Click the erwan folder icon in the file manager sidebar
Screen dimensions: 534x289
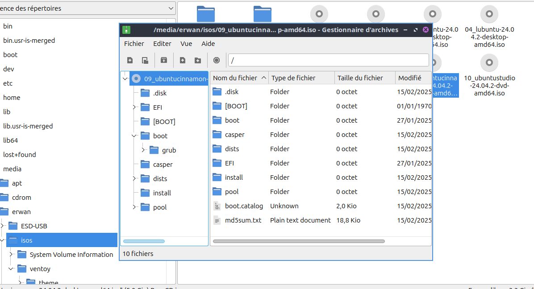tap(4, 212)
